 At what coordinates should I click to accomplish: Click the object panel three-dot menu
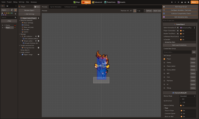pos(16,6)
